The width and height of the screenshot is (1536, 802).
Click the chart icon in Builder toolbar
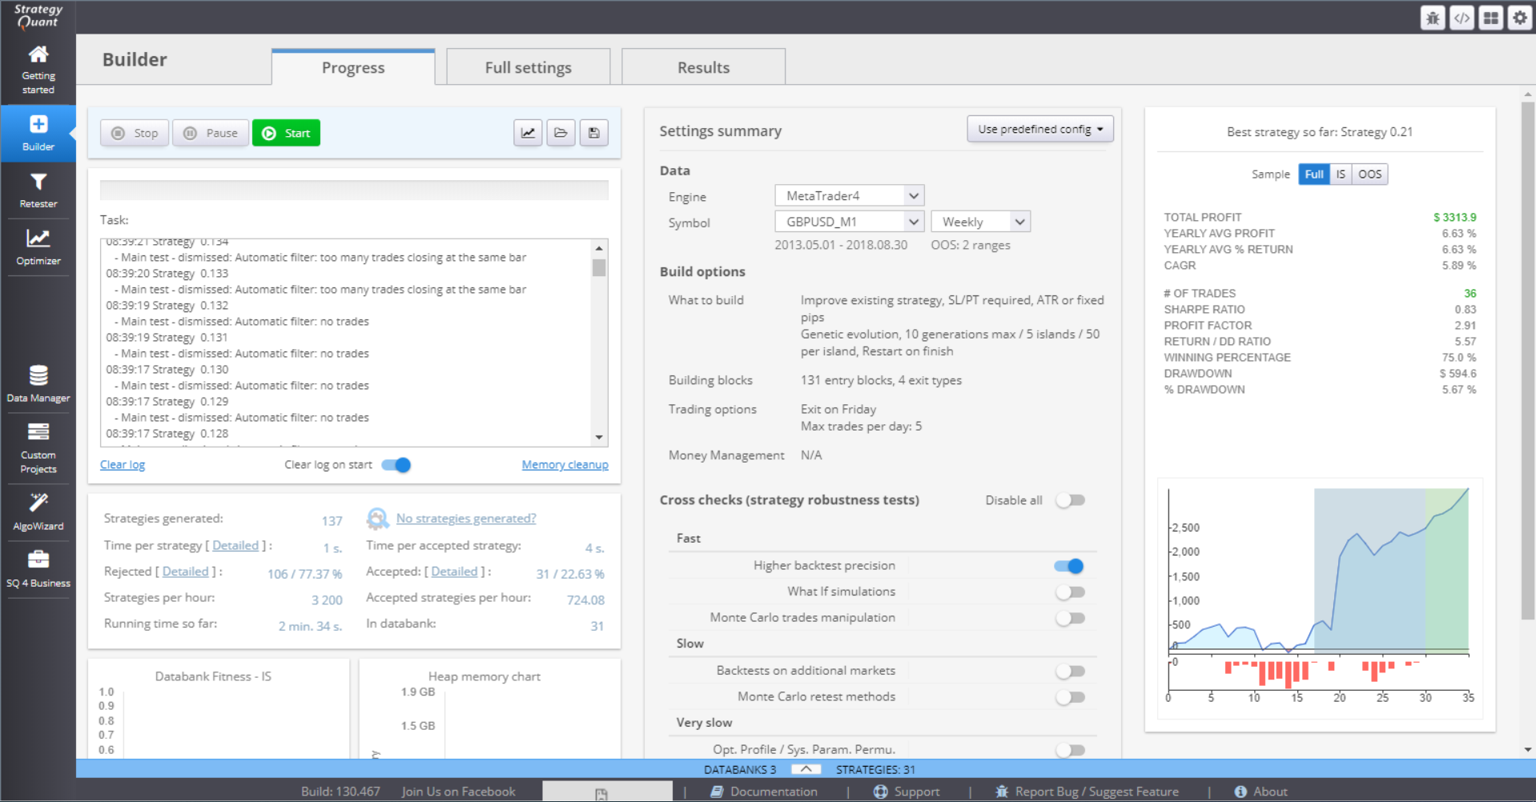tap(528, 133)
